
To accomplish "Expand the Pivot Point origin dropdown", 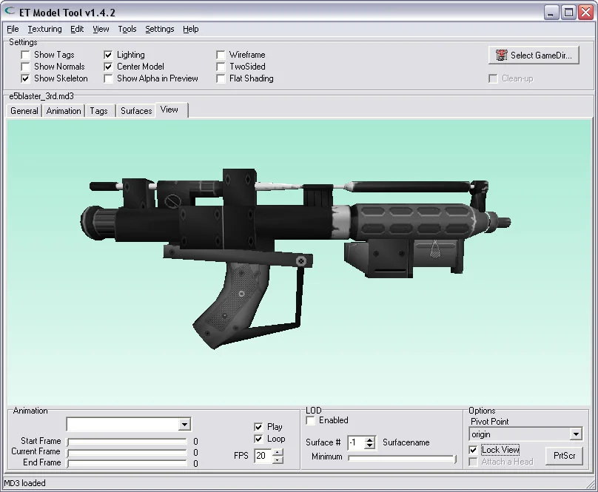I will 576,434.
